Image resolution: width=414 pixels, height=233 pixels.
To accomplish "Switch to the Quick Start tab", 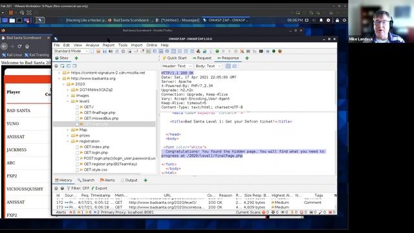I will coord(175,58).
